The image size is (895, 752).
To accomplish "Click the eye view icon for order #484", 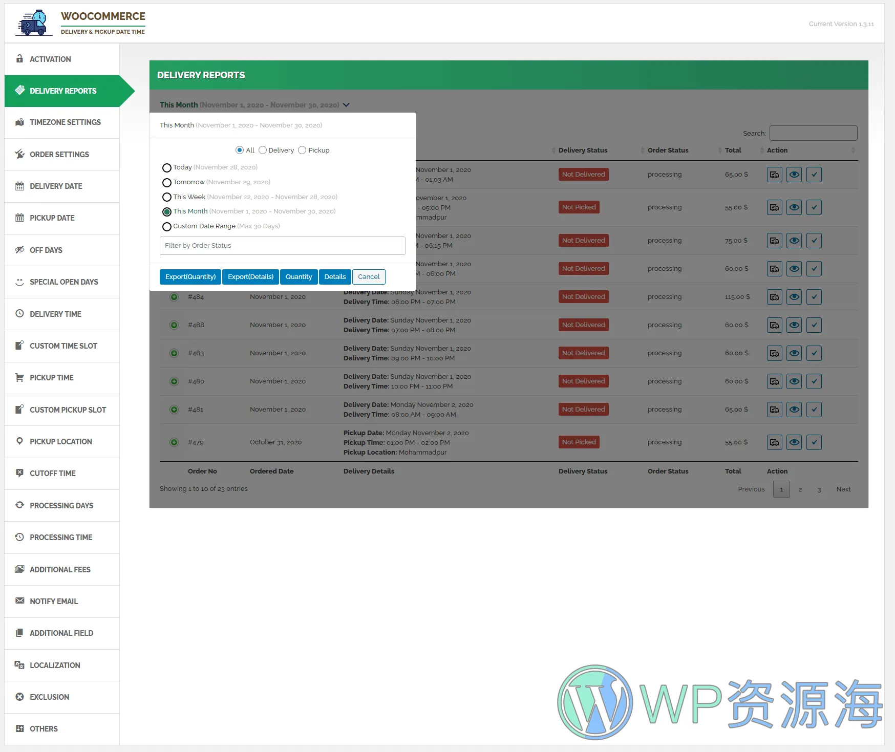I will pos(794,297).
